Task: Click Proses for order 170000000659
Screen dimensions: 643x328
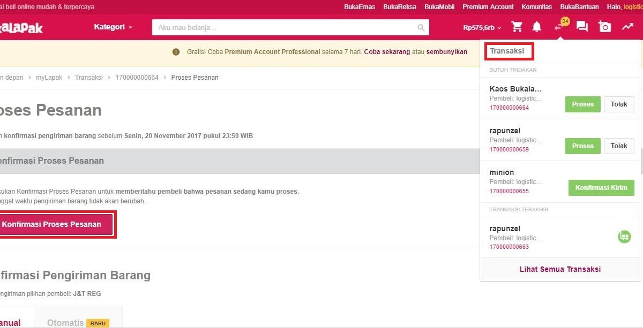Action: click(x=583, y=146)
